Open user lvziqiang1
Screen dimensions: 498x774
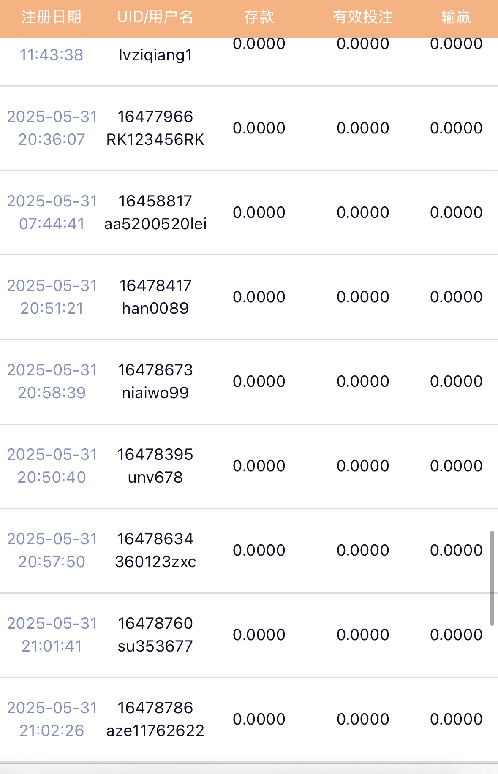pos(155,55)
